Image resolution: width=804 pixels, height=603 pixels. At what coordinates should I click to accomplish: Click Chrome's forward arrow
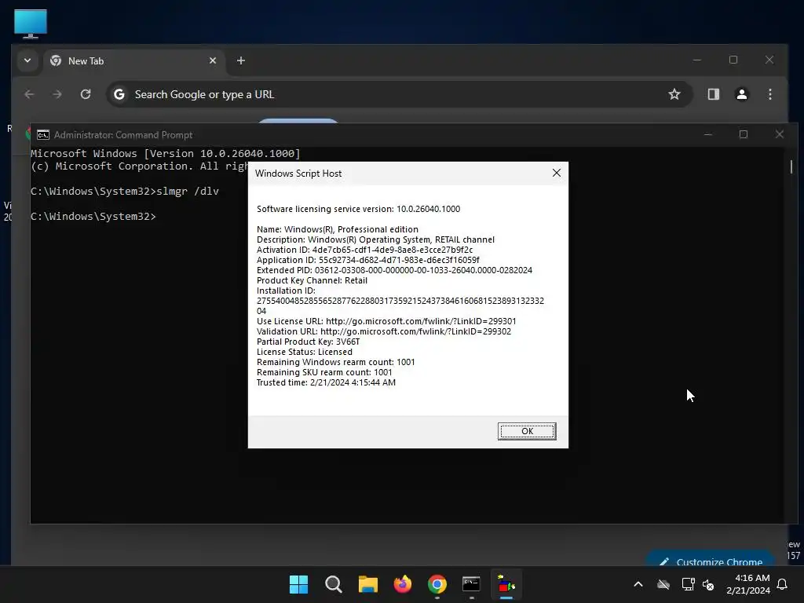57,94
